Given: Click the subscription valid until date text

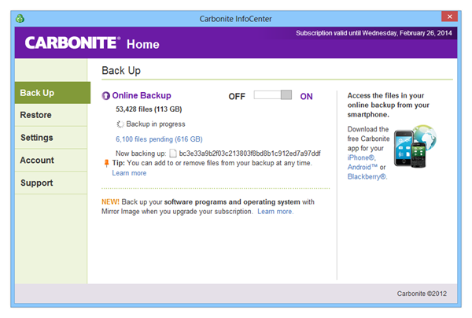Looking at the screenshot, I should click(x=374, y=33).
